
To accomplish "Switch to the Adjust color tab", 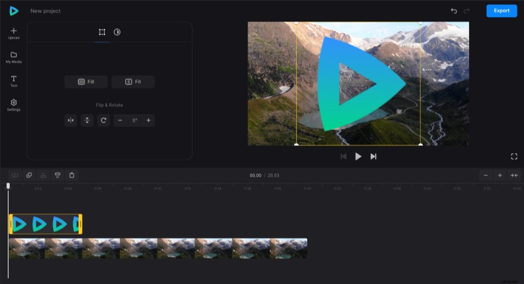I will pos(117,32).
